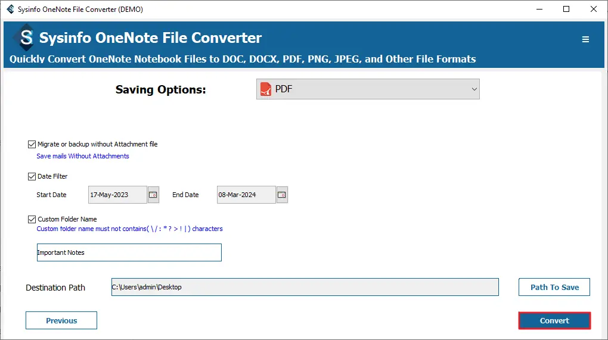The image size is (608, 340).
Task: Go back with the Previous button
Action: pyautogui.click(x=61, y=320)
